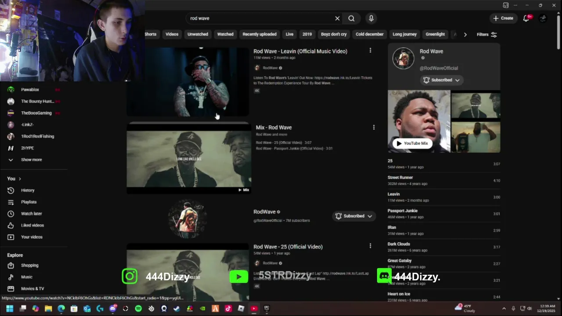562x316 pixels.
Task: Select the Cold december filter chip
Action: pos(369,34)
